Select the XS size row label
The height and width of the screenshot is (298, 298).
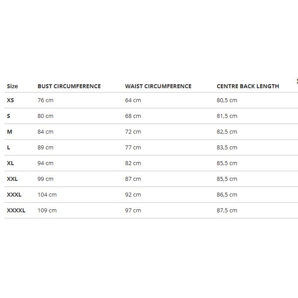pos(10,100)
